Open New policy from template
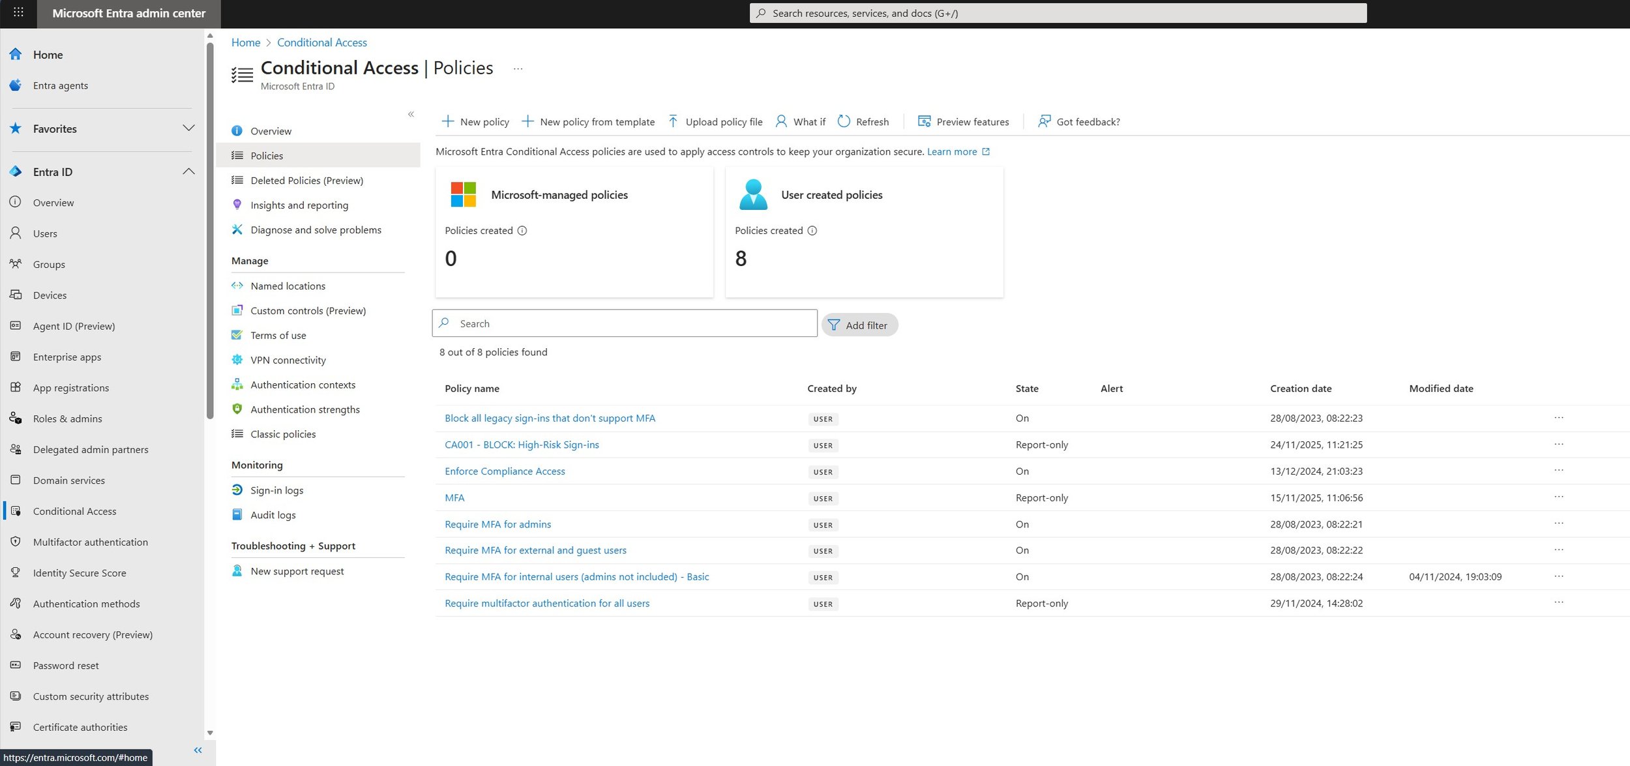 [x=589, y=121]
